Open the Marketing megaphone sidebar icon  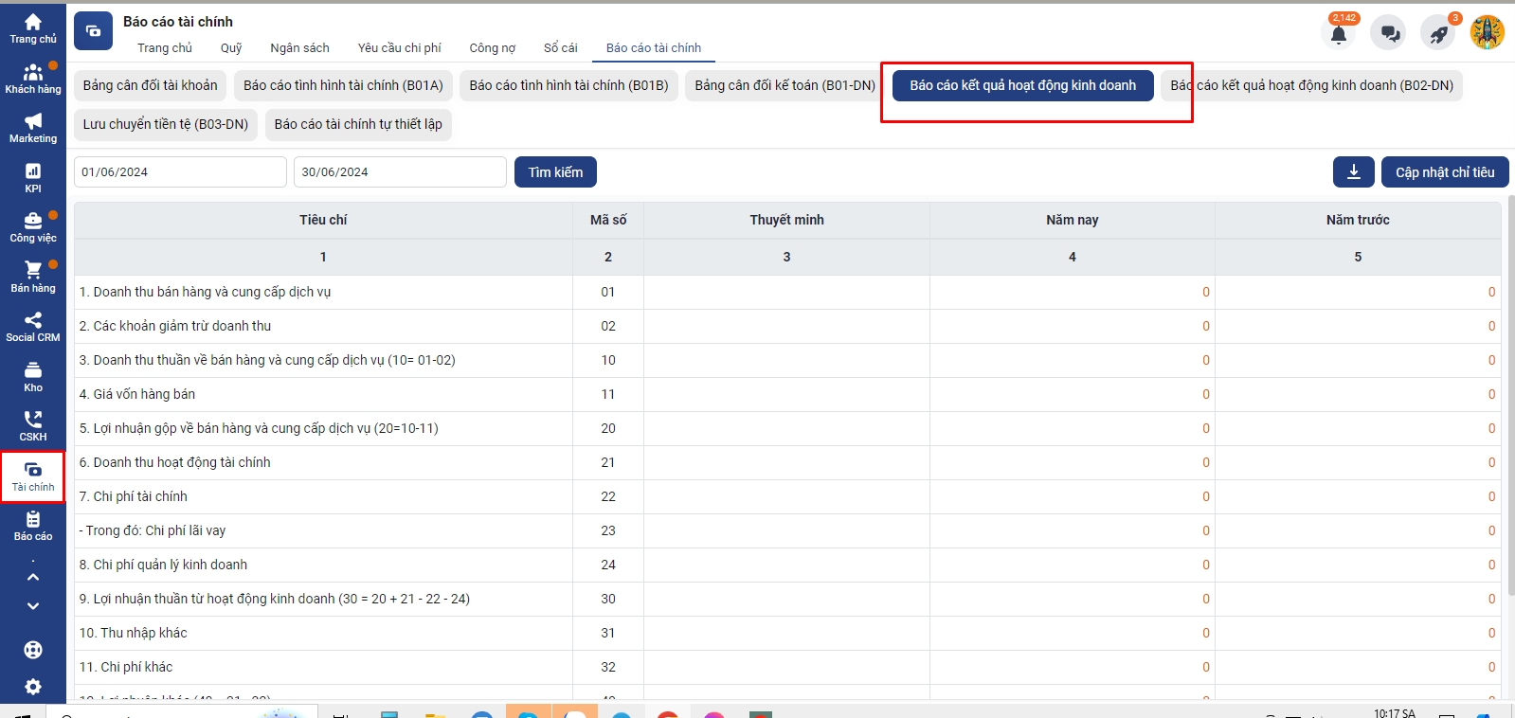(33, 127)
